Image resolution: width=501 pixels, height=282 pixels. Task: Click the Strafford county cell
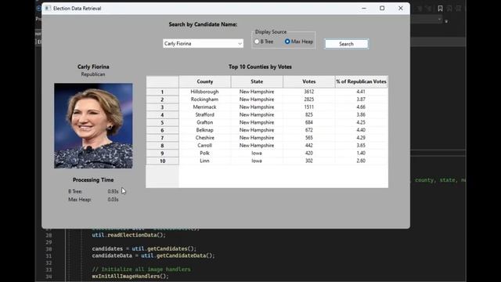[x=205, y=115]
